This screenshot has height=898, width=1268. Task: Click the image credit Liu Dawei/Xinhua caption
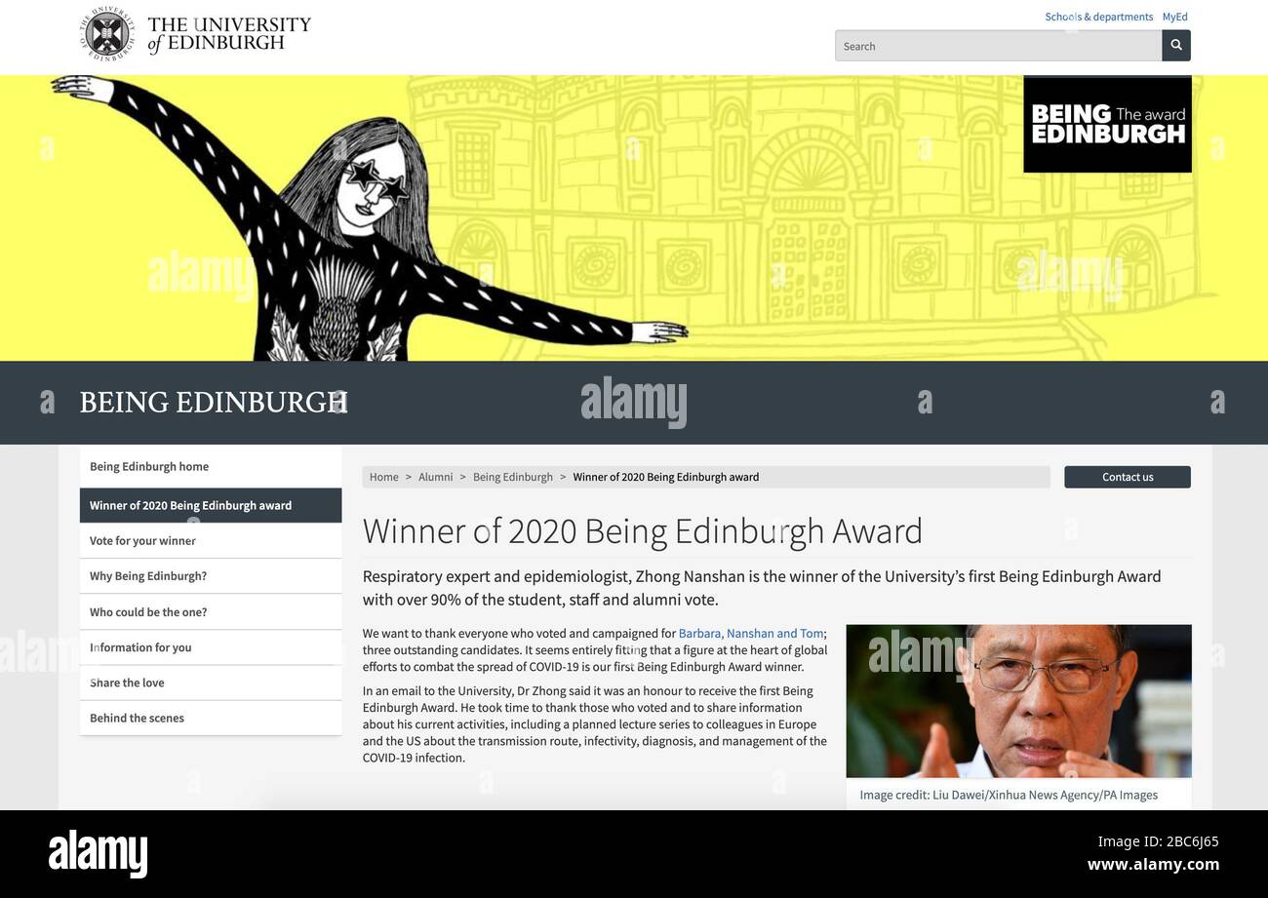click(1009, 795)
